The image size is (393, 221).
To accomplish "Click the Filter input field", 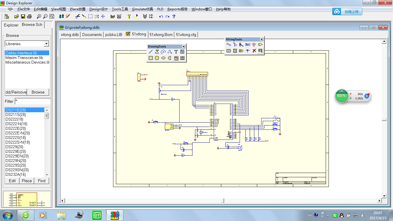I will click(x=32, y=101).
